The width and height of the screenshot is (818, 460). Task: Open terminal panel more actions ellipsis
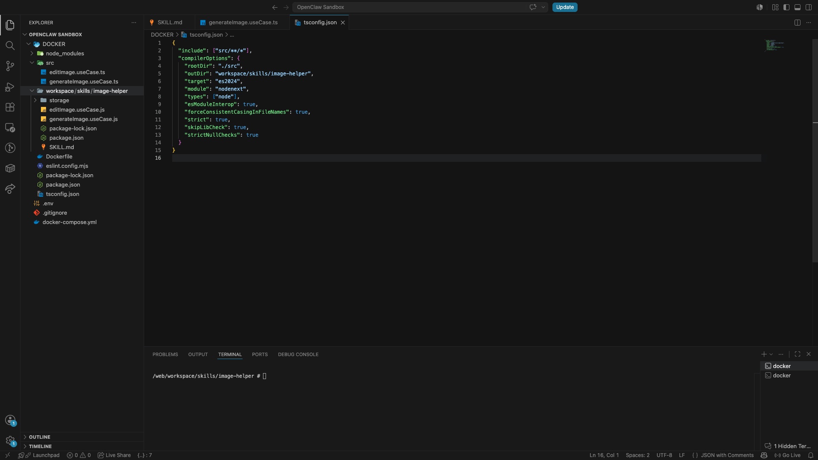pyautogui.click(x=780, y=354)
